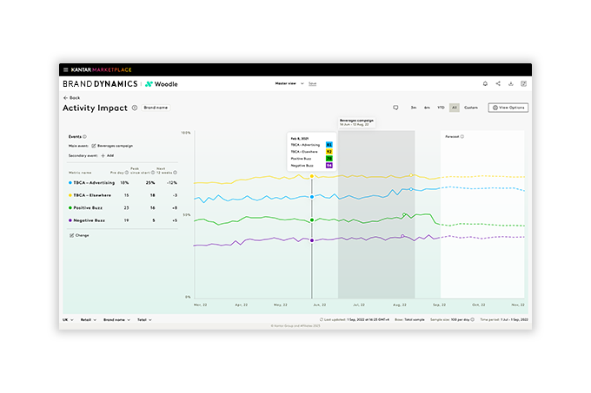The height and width of the screenshot is (393, 591).
Task: Go Back using the back link
Action: coord(72,98)
